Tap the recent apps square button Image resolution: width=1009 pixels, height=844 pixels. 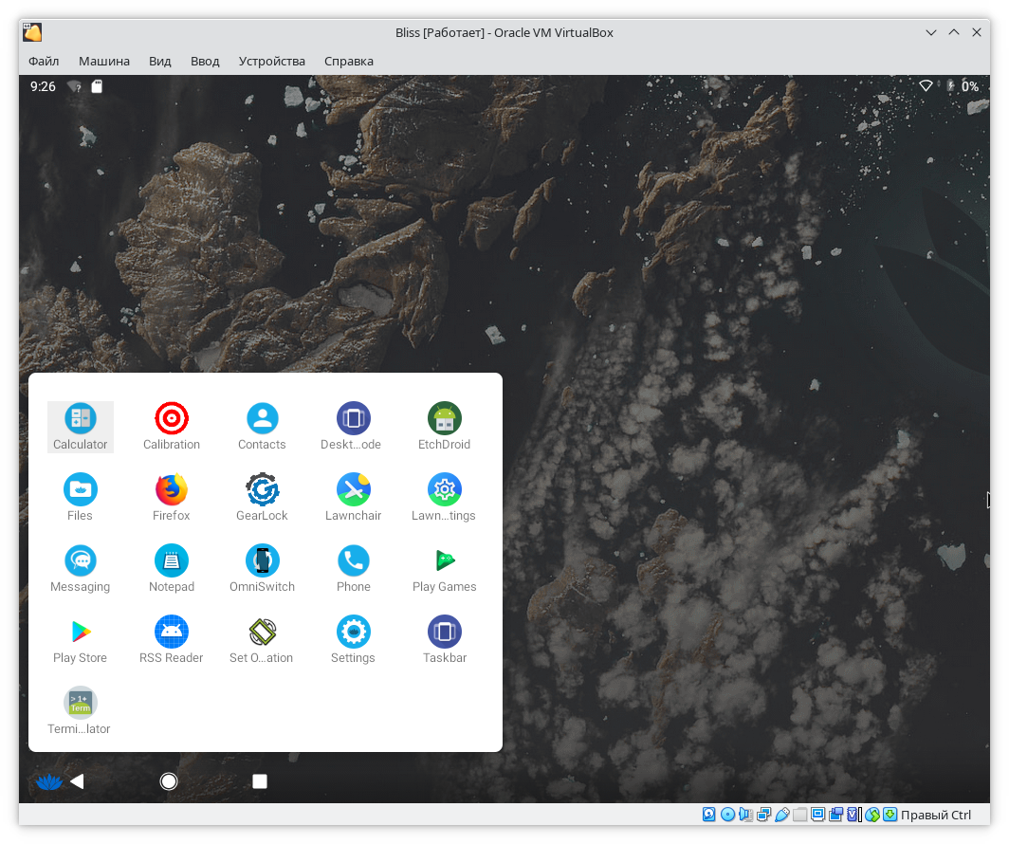260,781
